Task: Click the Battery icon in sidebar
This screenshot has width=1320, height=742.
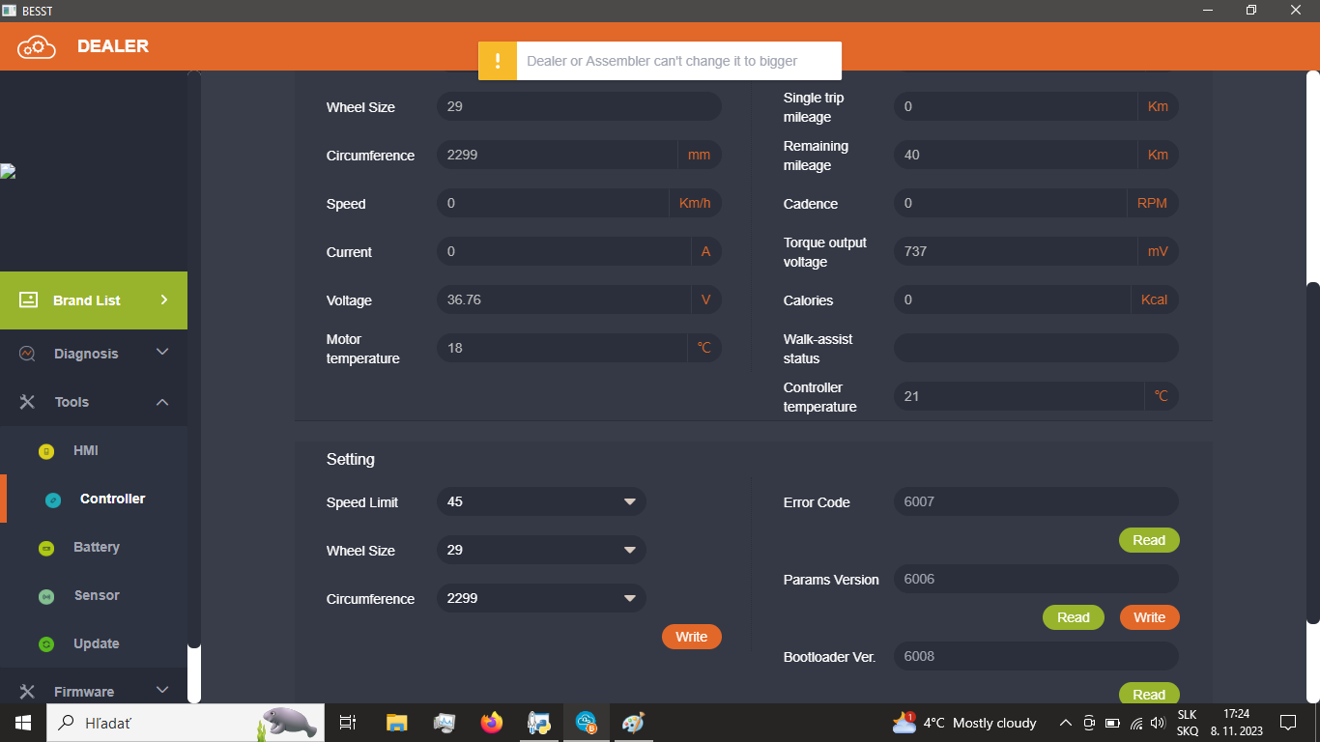Action: coord(45,548)
